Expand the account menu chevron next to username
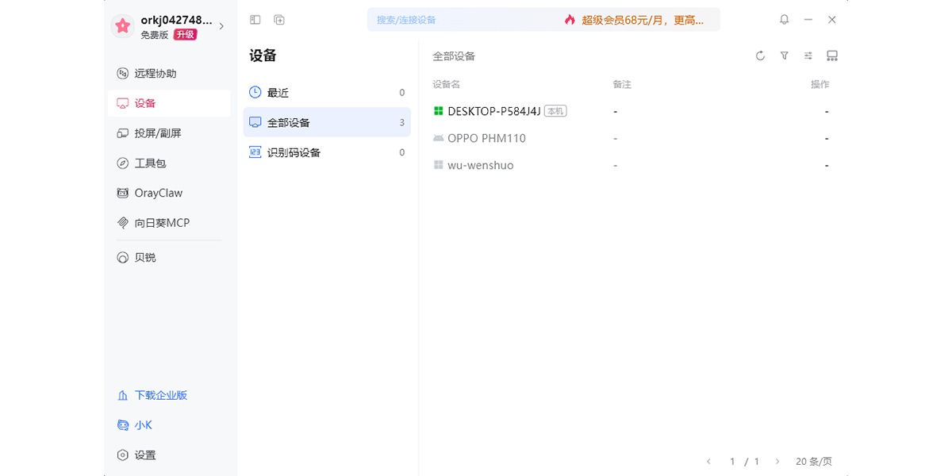The height and width of the screenshot is (476, 952). pos(221,27)
